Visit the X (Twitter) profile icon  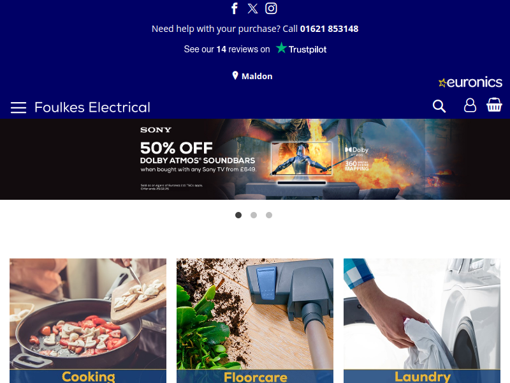point(252,8)
